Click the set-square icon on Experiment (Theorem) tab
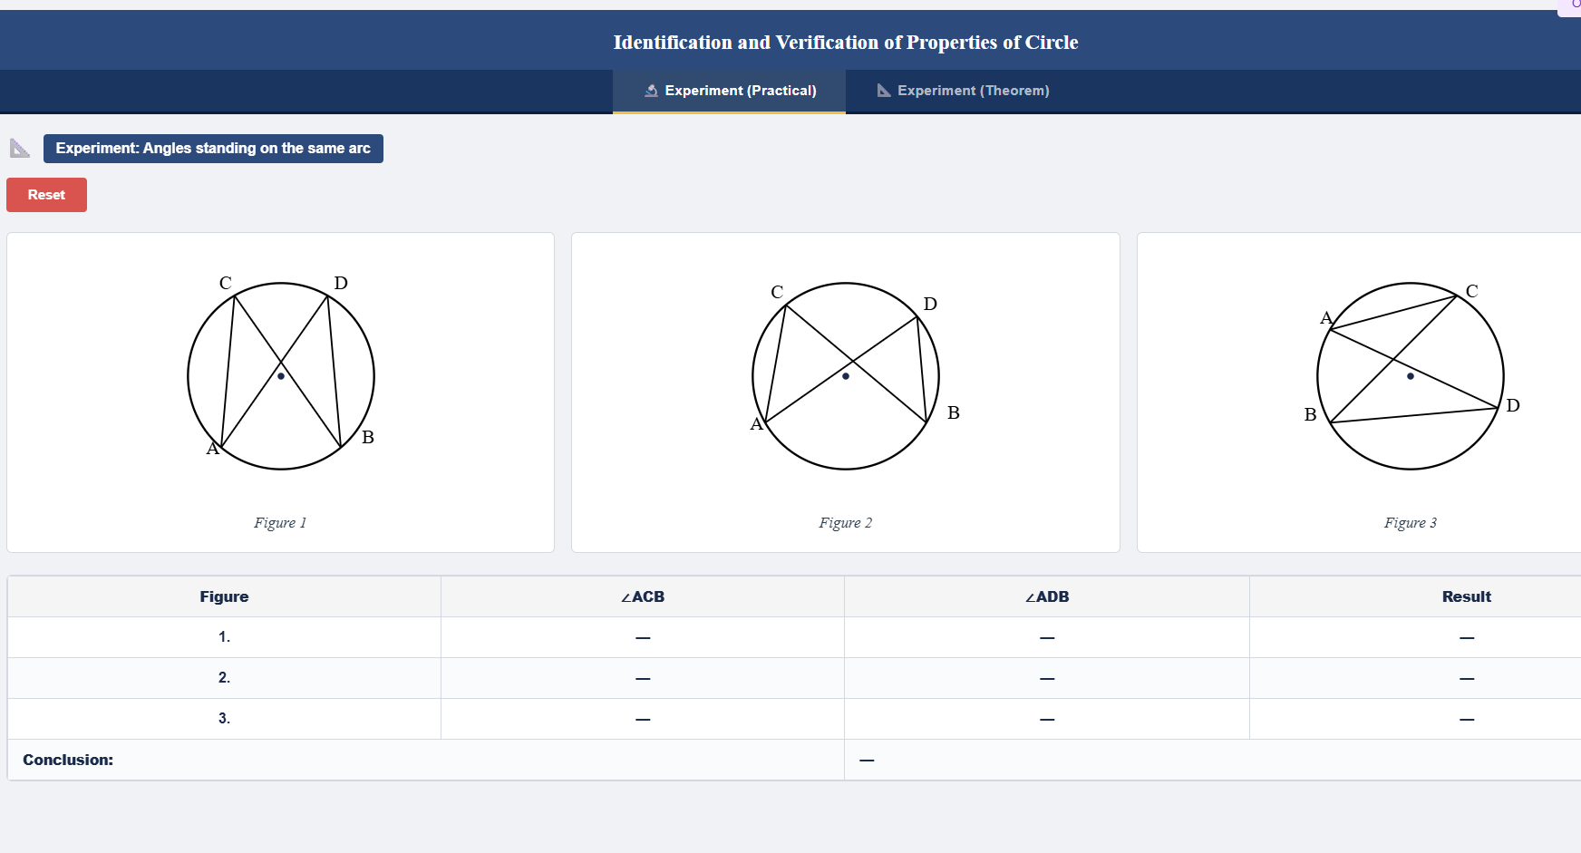Viewport: 1581px width, 853px height. click(x=882, y=91)
